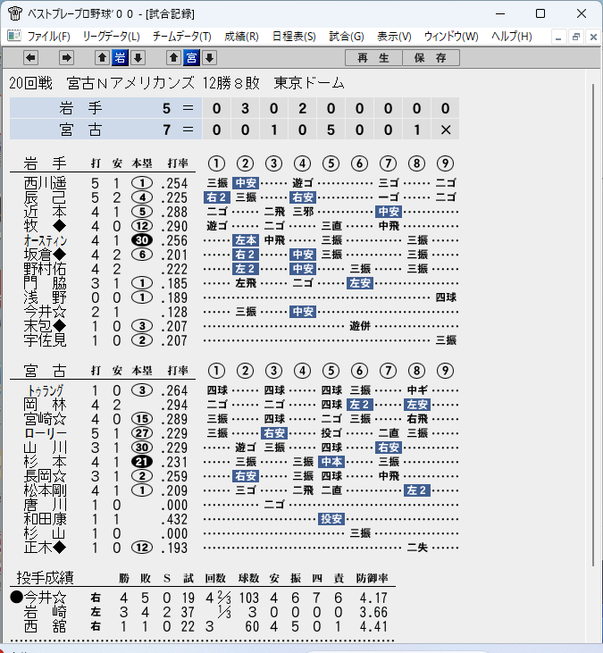Click 左2 eighth-inning result for 松本剛

pyautogui.click(x=417, y=490)
